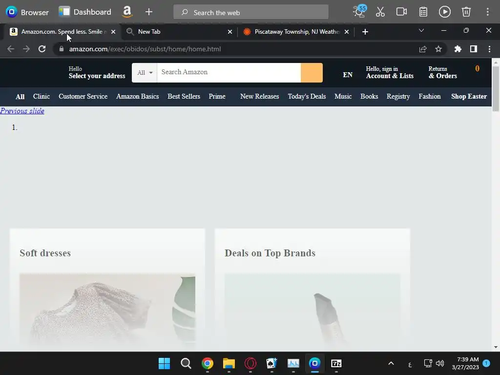Viewport: 500px width, 375px height.
Task: Click the trash bin icon in top bar
Action: (466, 12)
